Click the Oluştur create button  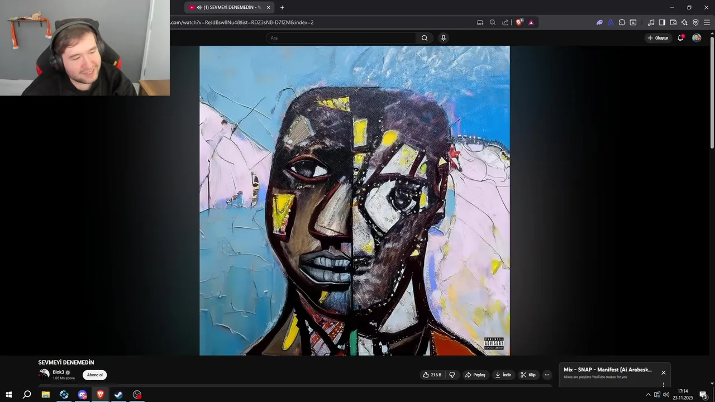click(x=658, y=38)
